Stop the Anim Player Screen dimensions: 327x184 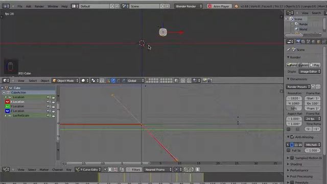[219, 6]
